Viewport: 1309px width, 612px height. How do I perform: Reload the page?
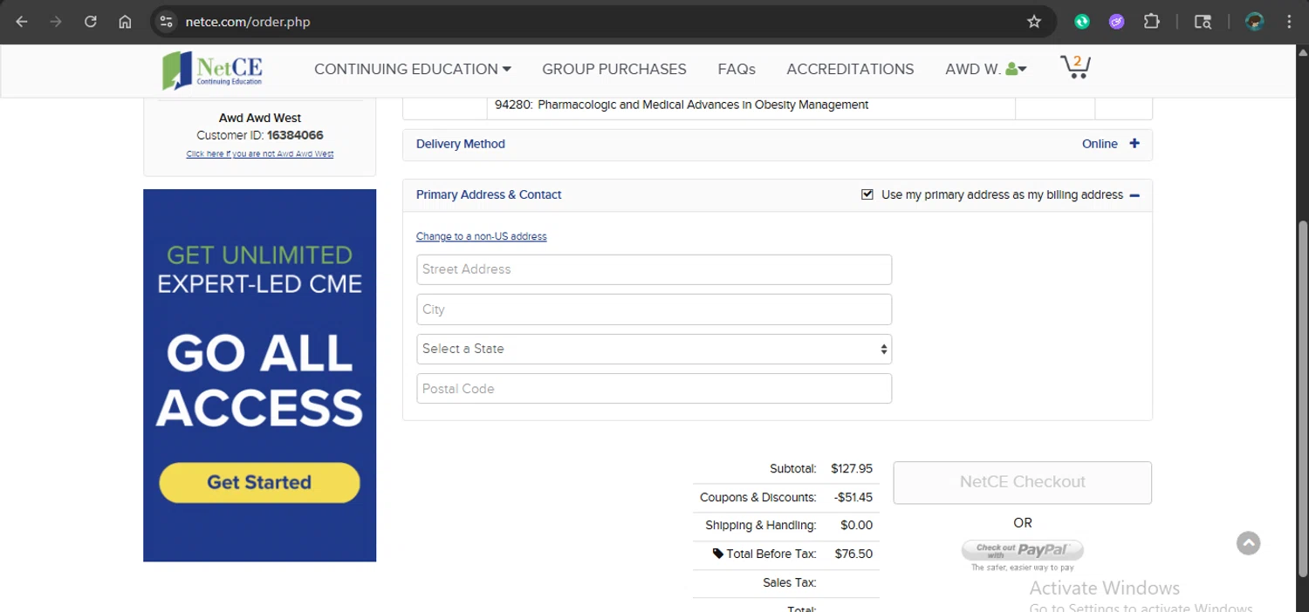click(x=91, y=22)
